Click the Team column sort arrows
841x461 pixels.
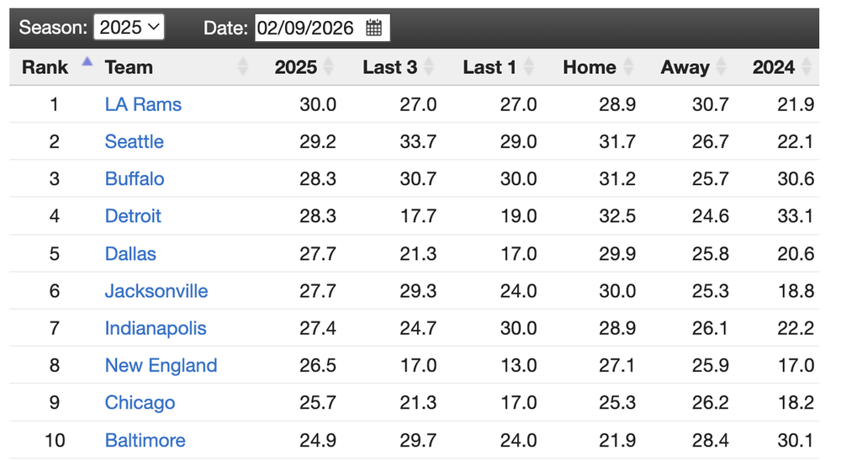(243, 67)
